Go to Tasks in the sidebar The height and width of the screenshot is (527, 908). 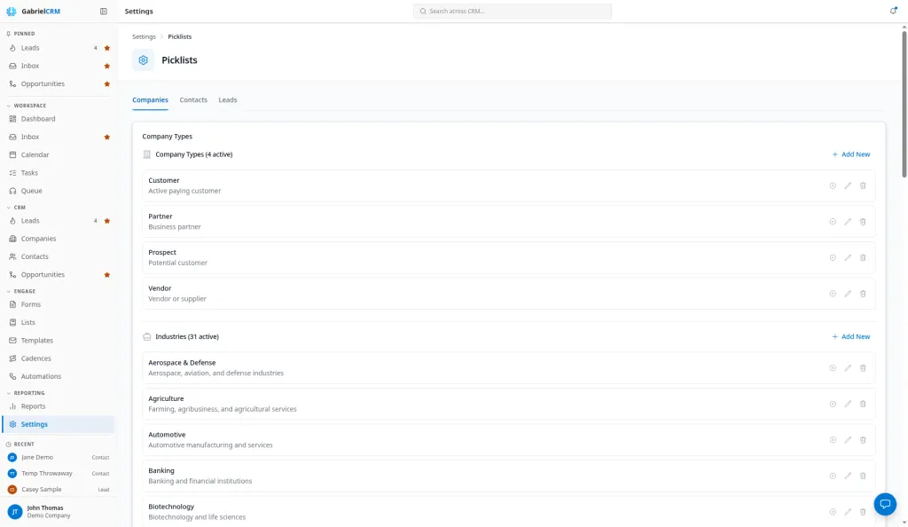[58, 173]
